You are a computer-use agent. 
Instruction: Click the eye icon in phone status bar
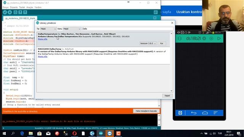click(179, 32)
